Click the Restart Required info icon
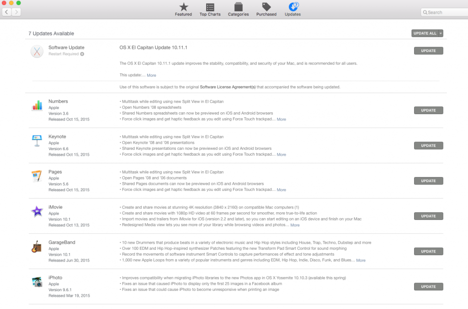The width and height of the screenshot is (468, 309). click(x=82, y=54)
